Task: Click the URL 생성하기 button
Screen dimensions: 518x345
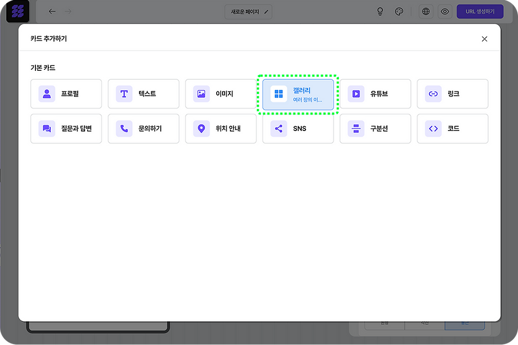Action: [x=480, y=12]
